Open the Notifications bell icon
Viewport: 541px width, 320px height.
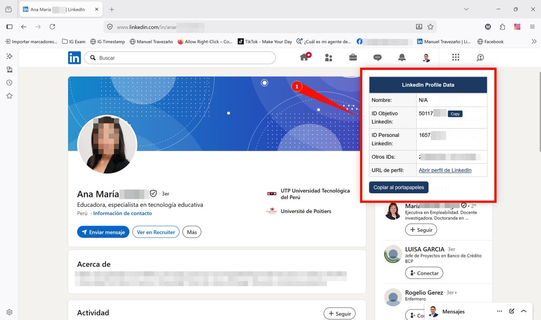[402, 58]
